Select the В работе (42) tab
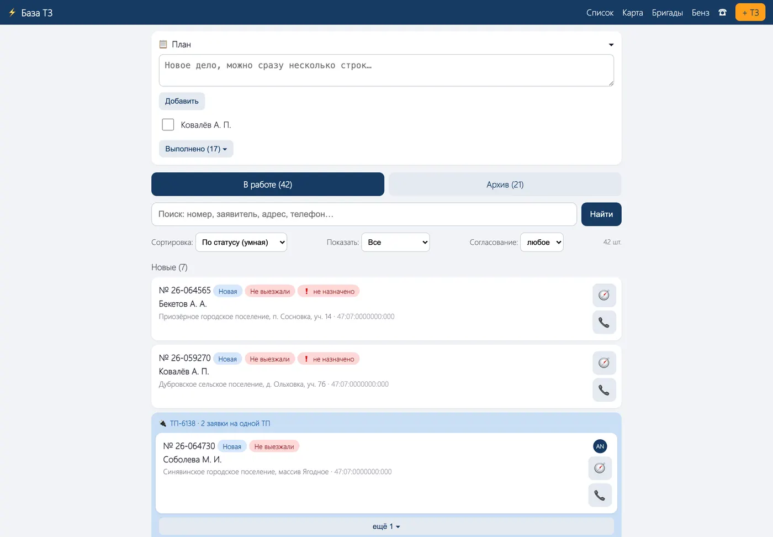The image size is (773, 537). coord(268,185)
